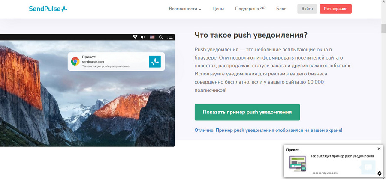The width and height of the screenshot is (386, 179).
Task: Click the speaker volume icon in mockup
Action: pos(143,37)
